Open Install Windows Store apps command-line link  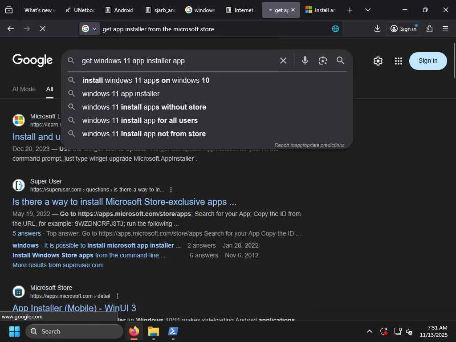click(89, 255)
